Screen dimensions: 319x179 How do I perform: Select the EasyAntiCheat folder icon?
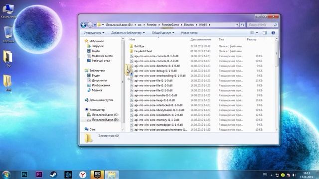132,51
